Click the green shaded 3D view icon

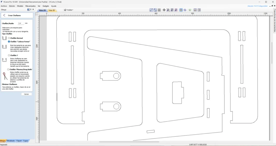click(190, 10)
